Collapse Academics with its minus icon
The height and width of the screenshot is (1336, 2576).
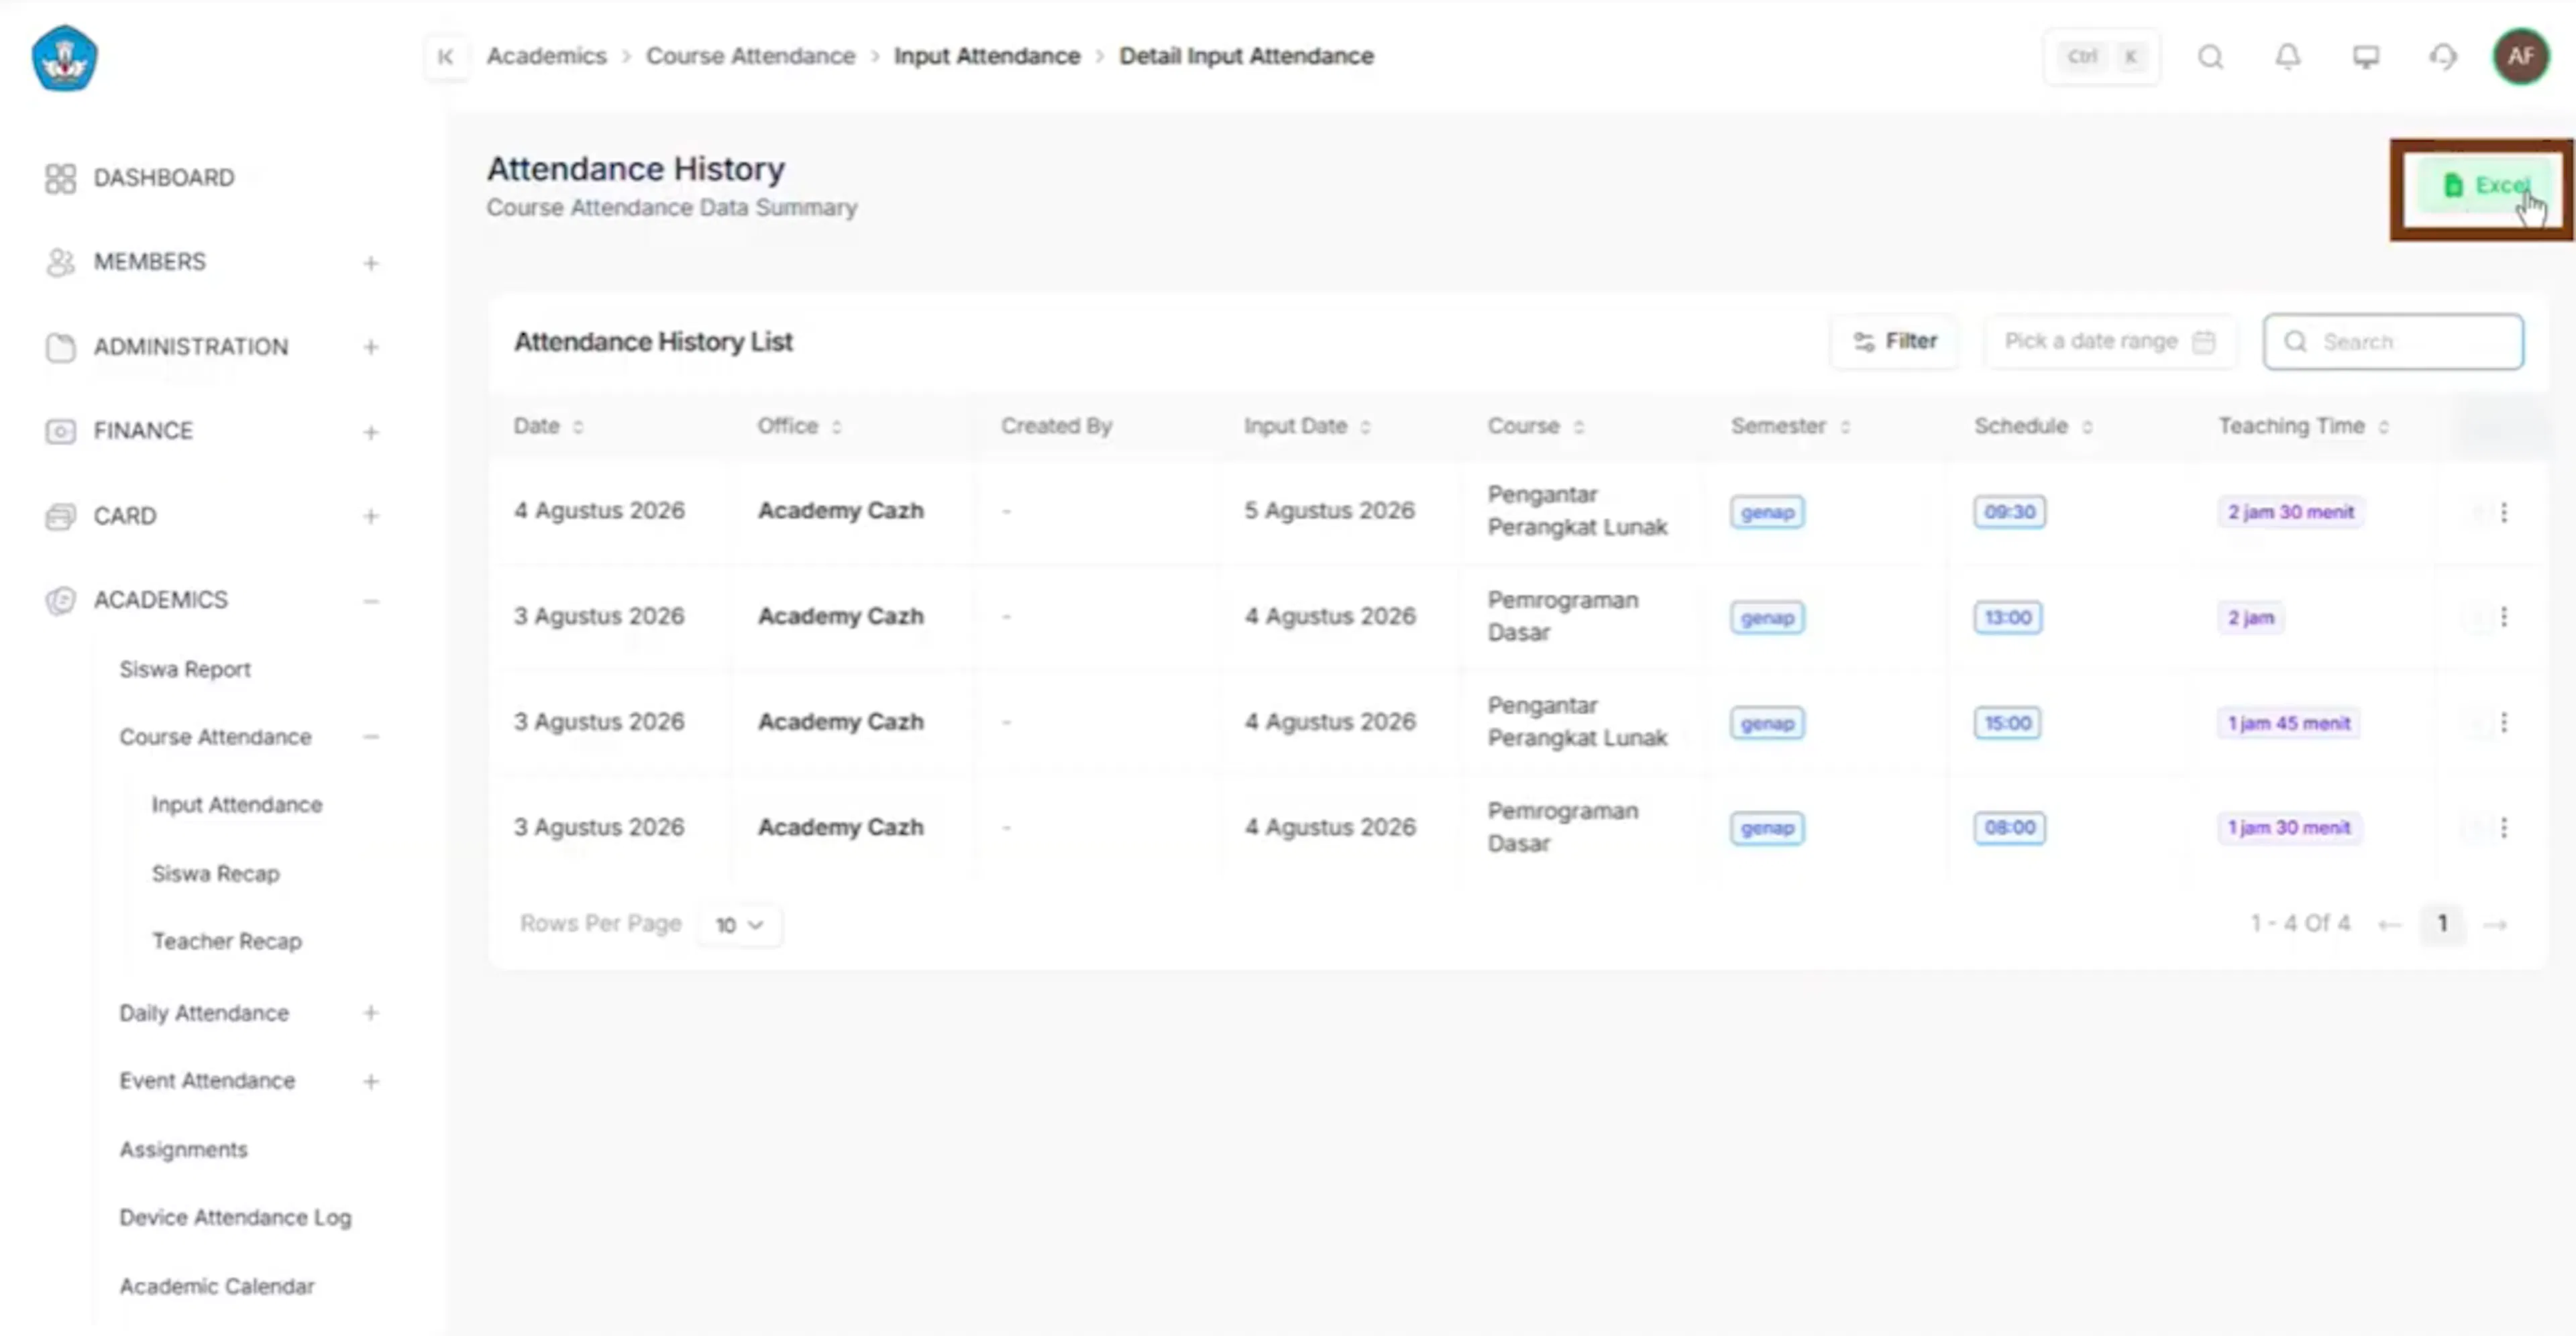371,601
